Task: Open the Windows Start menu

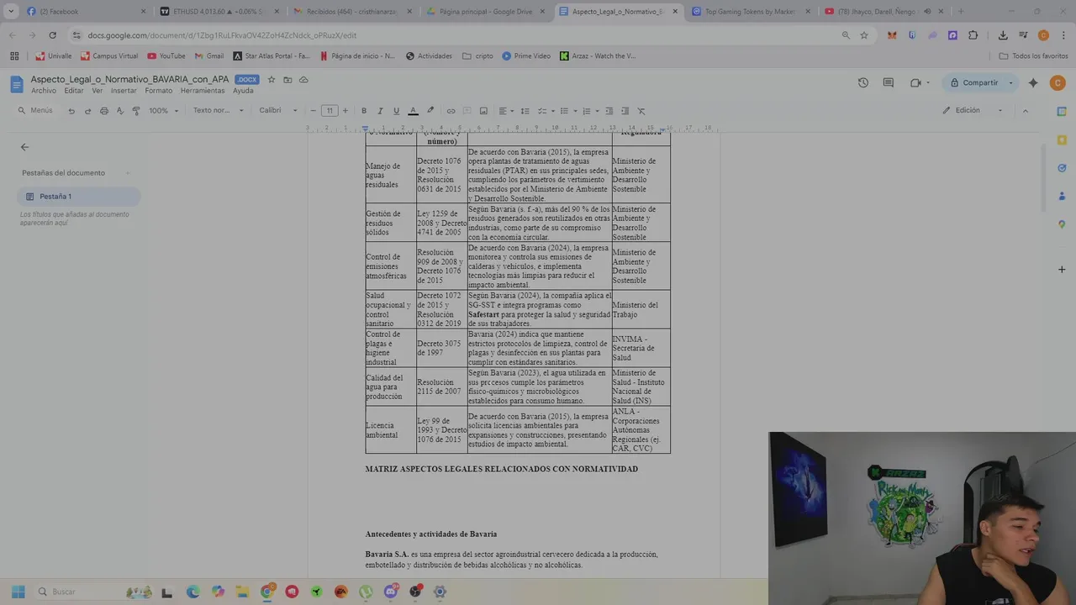Action: pos(18,592)
